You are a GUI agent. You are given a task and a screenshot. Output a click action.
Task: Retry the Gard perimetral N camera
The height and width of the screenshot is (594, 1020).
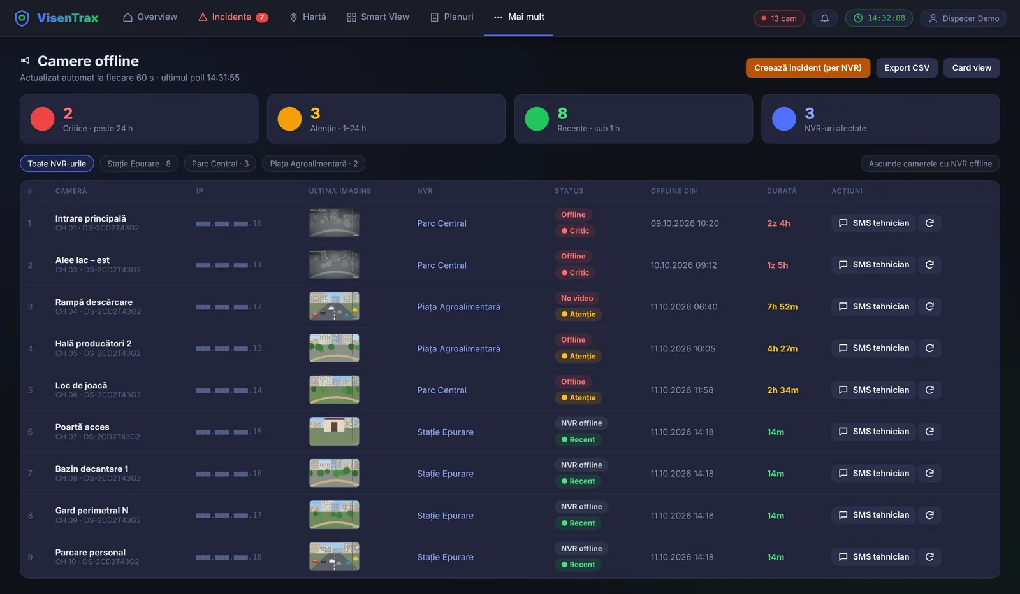pyautogui.click(x=929, y=515)
